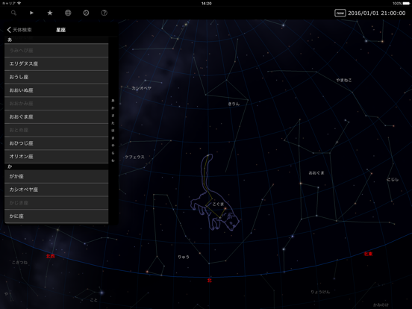The image size is (412, 309).
Task: Click the こぐま cat constellation figure
Action: [214, 195]
